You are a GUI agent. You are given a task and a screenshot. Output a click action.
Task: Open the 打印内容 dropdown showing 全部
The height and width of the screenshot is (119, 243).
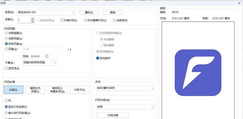125,107
